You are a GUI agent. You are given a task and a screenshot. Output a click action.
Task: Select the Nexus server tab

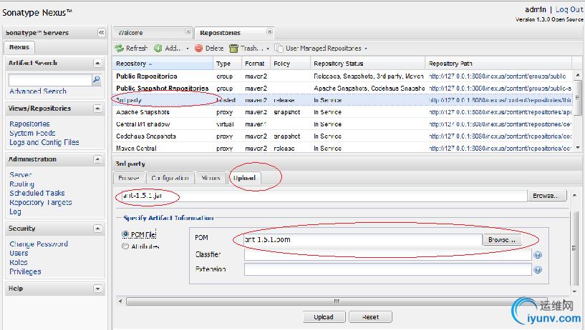click(19, 47)
